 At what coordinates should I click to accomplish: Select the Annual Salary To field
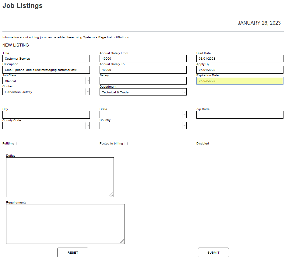coord(143,70)
